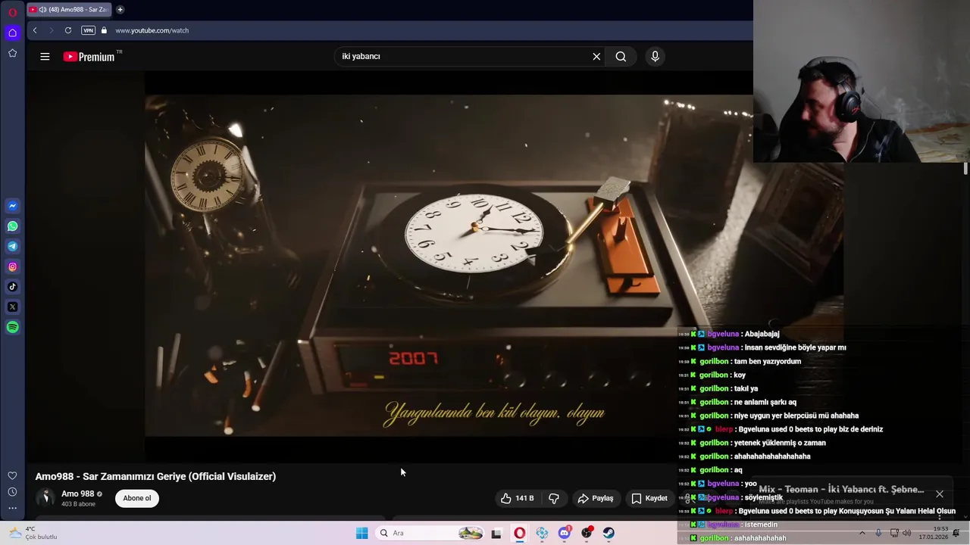Click the address bar URL youtube.com/watch
970x545 pixels.
point(152,30)
